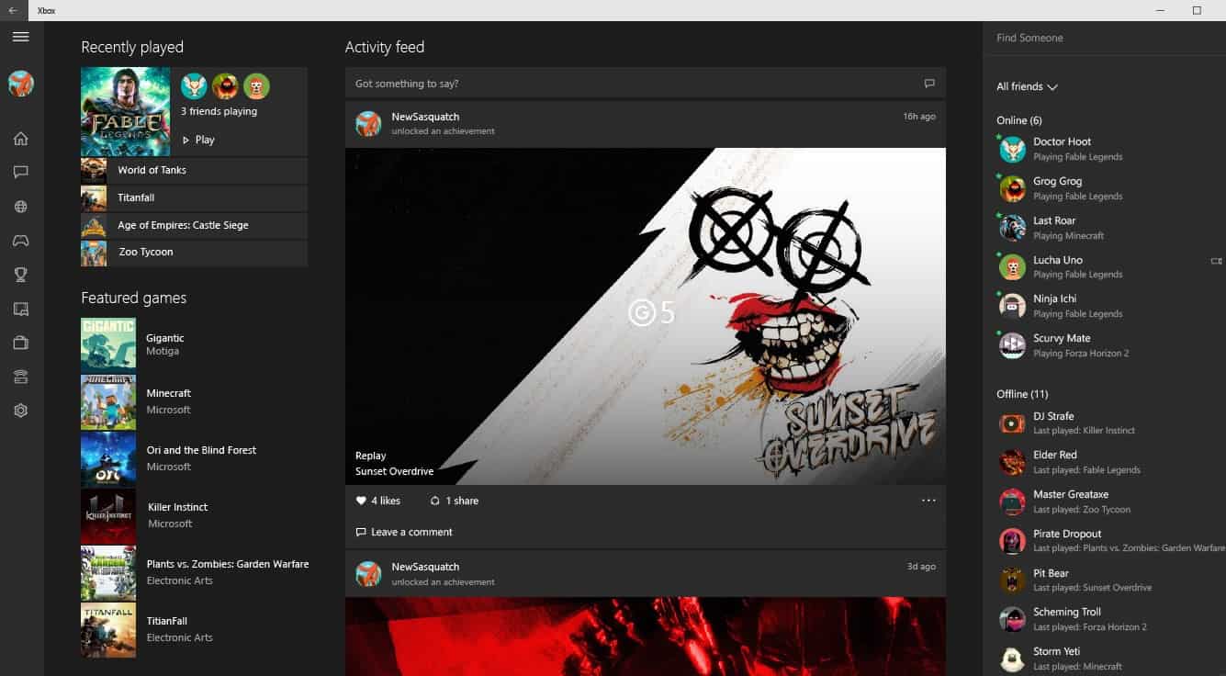
Task: Open more options ellipsis on the post
Action: click(928, 501)
